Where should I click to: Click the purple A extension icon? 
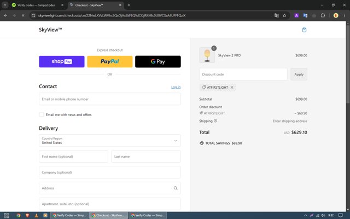pos(296,15)
